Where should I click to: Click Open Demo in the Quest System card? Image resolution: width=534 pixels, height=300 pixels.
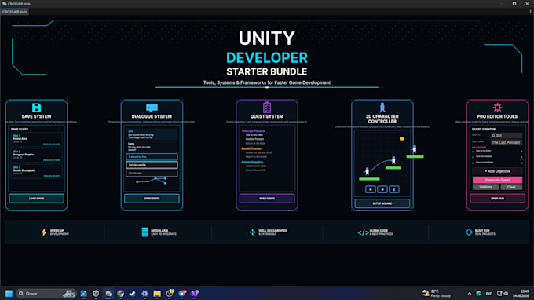click(267, 199)
